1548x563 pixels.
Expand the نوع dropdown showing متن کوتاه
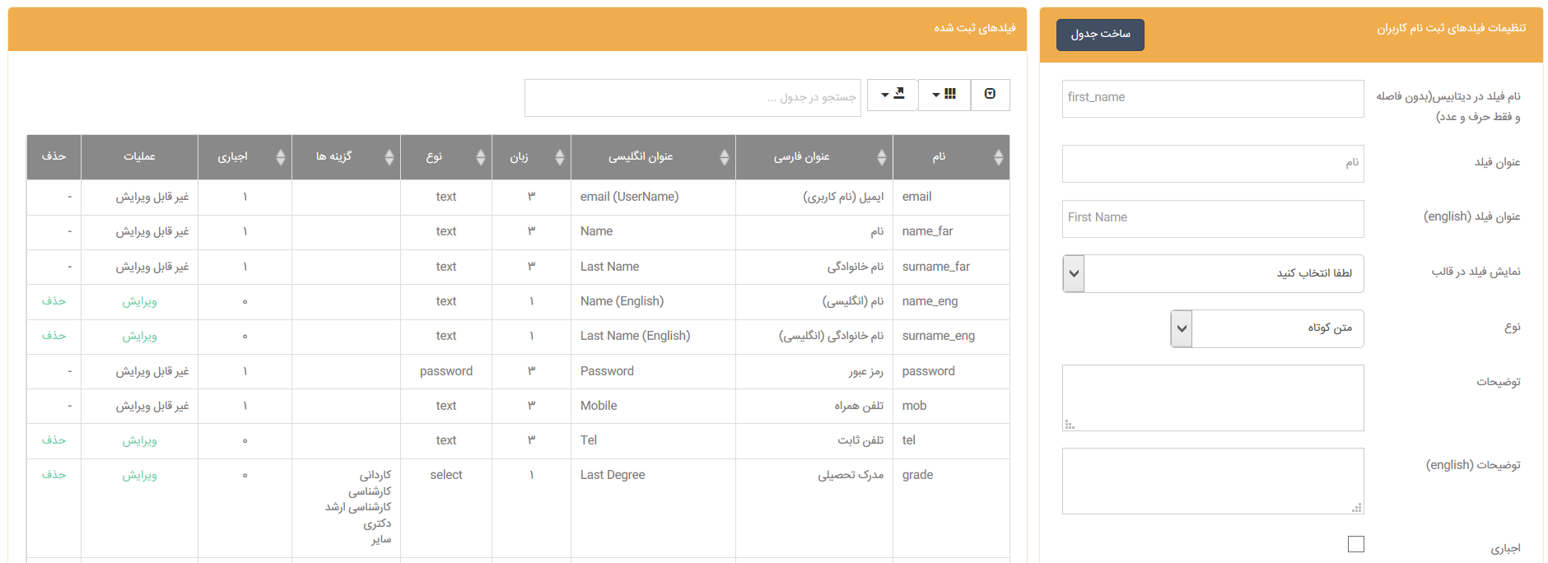click(1267, 328)
